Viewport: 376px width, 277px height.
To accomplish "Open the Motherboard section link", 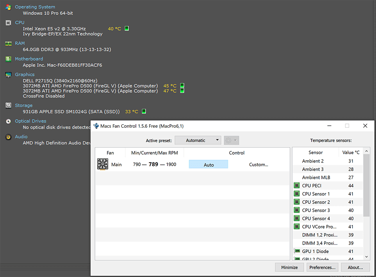I will click(x=29, y=59).
